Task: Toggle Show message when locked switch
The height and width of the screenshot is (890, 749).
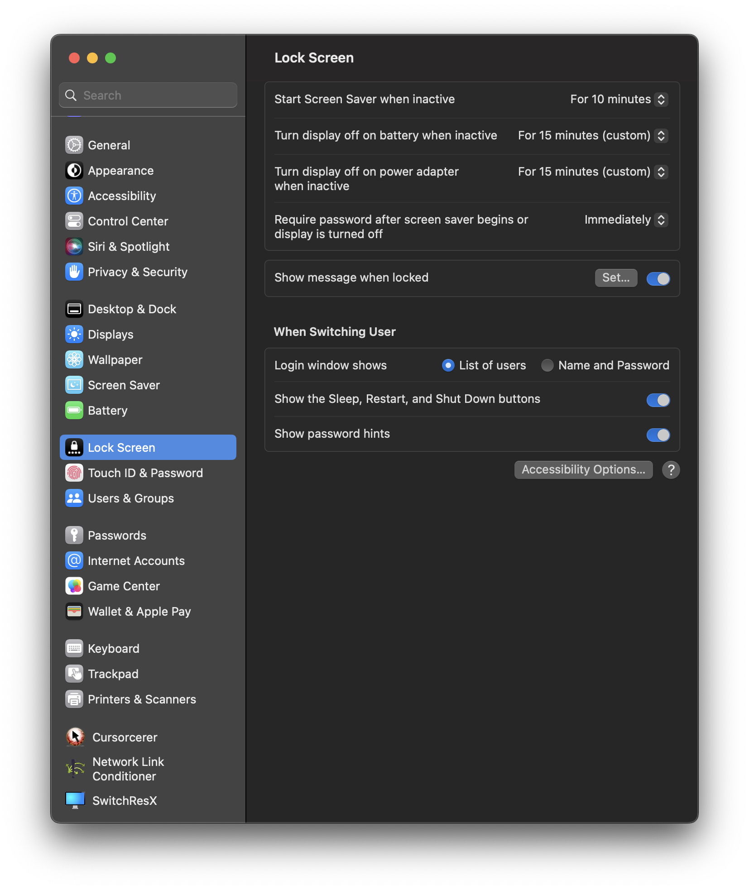Action: click(658, 278)
